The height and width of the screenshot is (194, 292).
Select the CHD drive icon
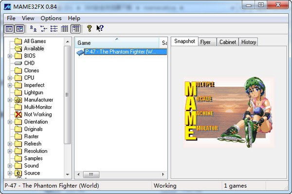click(18, 63)
